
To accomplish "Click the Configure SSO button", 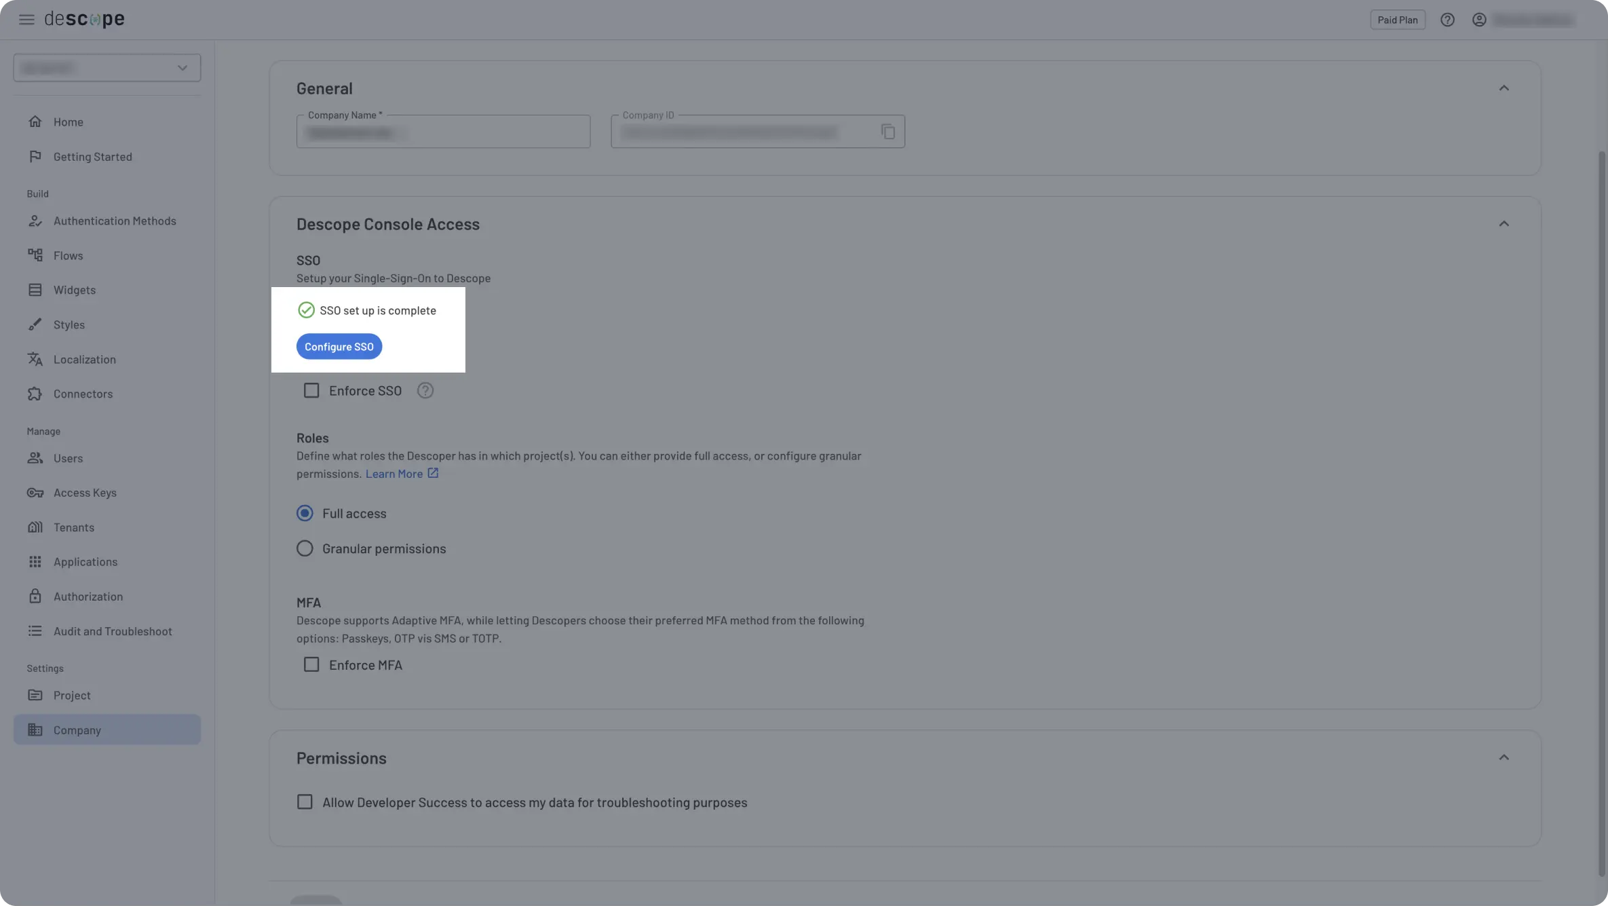I will (x=339, y=346).
